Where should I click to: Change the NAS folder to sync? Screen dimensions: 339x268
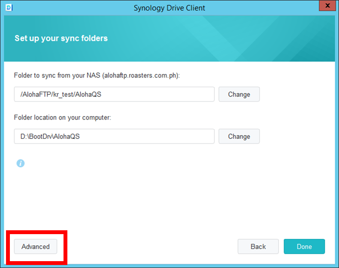(x=239, y=94)
